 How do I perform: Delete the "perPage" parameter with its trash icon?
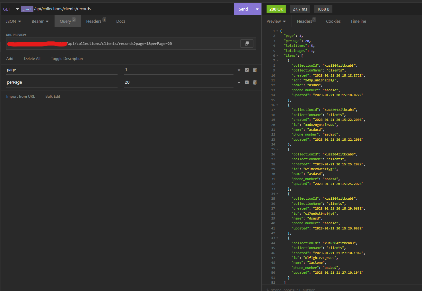[x=255, y=82]
